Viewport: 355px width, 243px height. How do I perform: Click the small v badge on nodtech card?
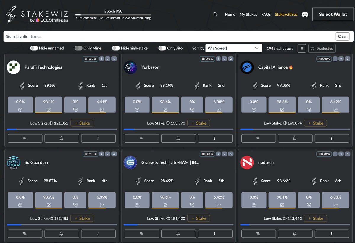341,154
